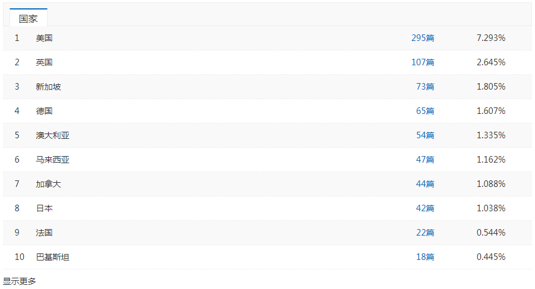Open the 65篇 link for 德国
Image resolution: width=535 pixels, height=289 pixels.
(x=425, y=111)
